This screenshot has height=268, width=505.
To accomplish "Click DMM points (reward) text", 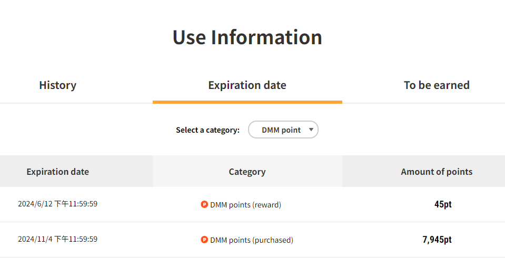I will click(245, 205).
